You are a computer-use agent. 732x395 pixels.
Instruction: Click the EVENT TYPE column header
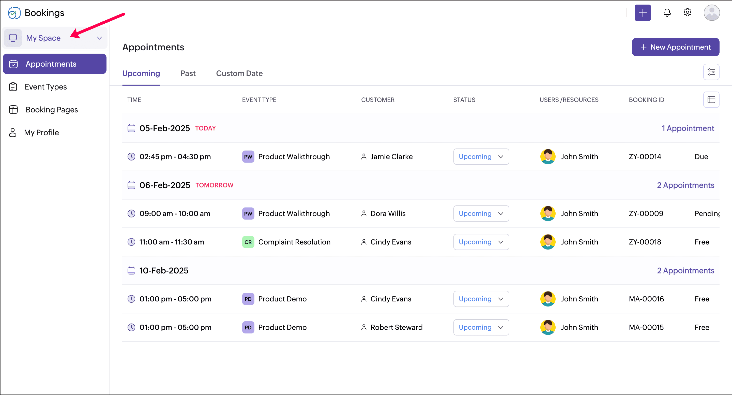click(259, 100)
